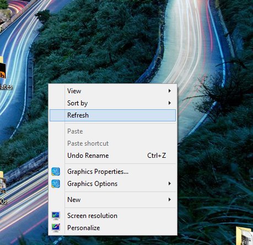Open the New submenu
The width and height of the screenshot is (253, 245).
[x=112, y=200]
